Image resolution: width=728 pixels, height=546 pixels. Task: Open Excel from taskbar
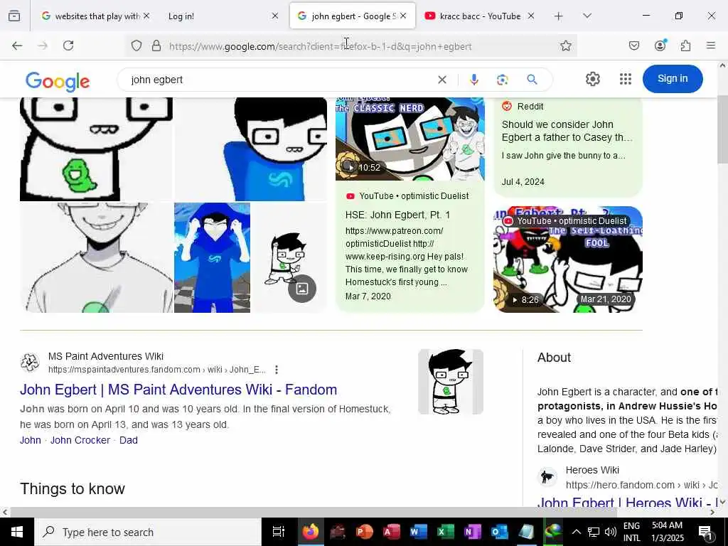(445, 532)
